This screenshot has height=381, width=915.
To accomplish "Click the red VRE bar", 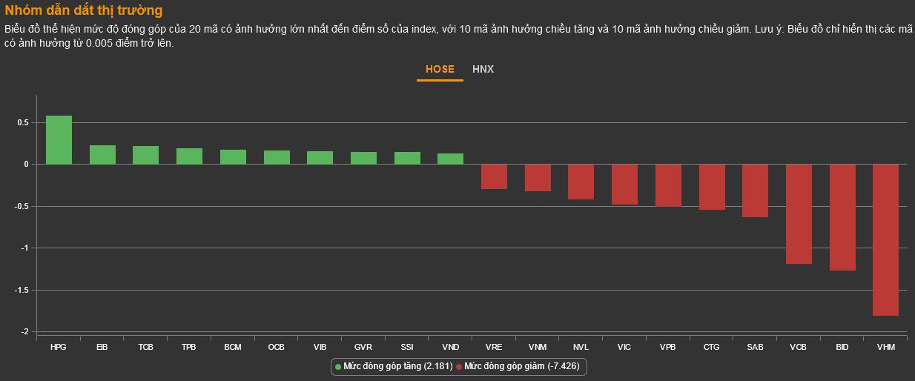I will click(494, 176).
